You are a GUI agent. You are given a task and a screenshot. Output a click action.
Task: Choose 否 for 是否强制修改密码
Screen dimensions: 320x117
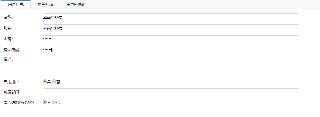(x=54, y=102)
